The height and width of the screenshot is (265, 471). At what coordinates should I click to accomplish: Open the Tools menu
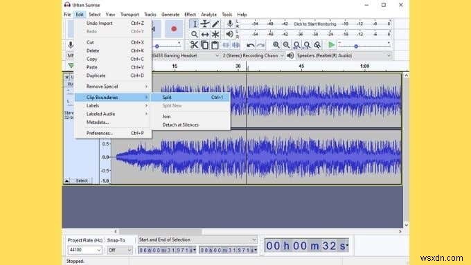coord(226,15)
